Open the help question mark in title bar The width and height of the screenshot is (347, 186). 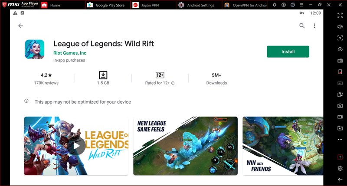pyautogui.click(x=292, y=5)
